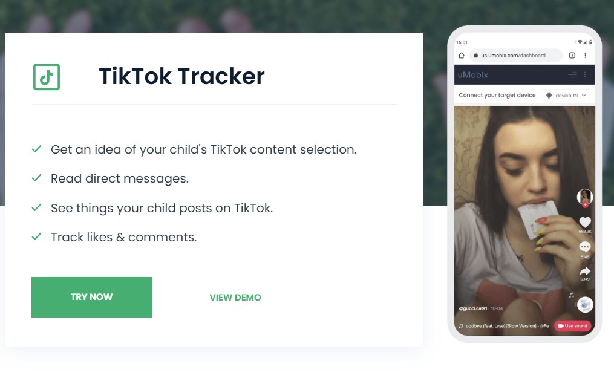Click the TikTok logo icon
The height and width of the screenshot is (375, 614).
pos(46,77)
